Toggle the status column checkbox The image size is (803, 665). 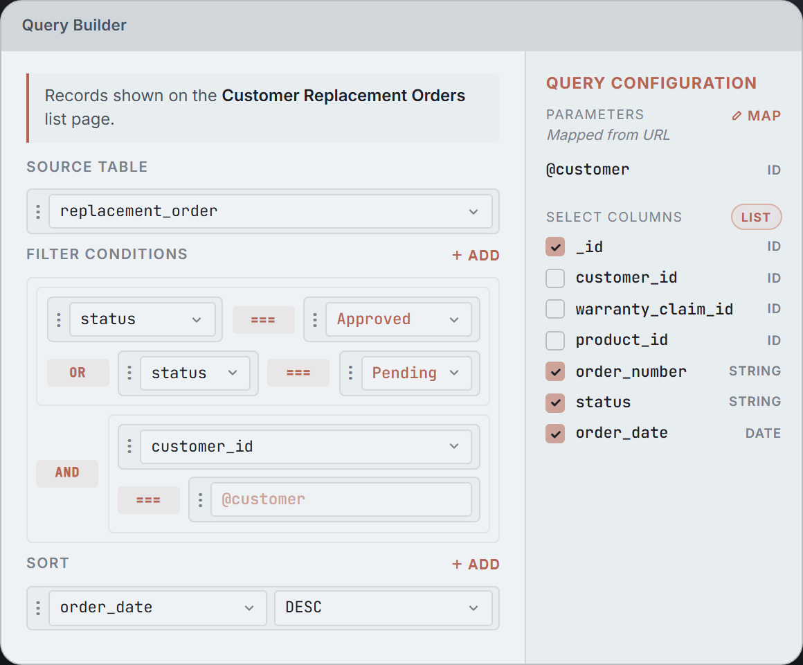click(555, 402)
